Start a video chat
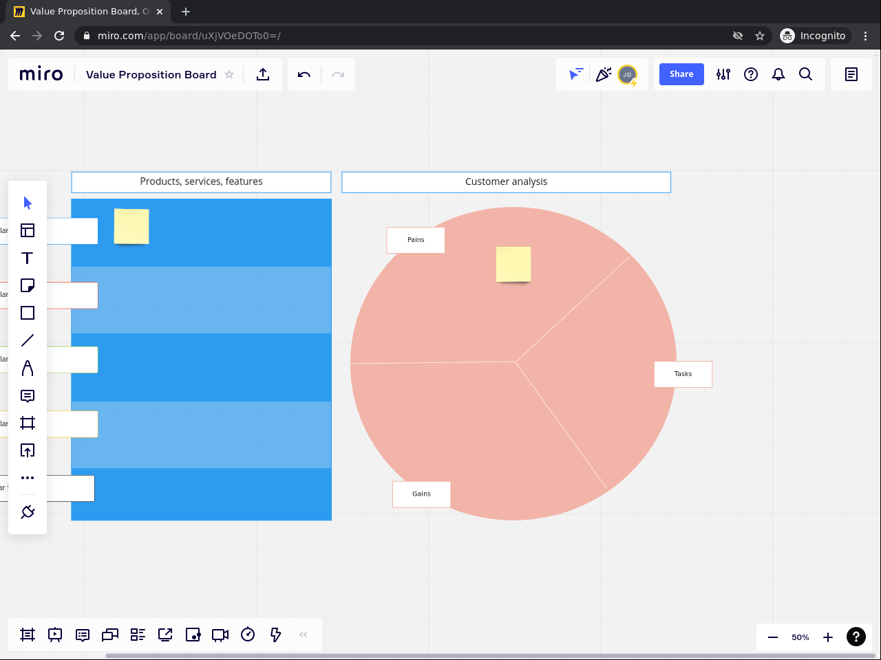881x660 pixels. (x=220, y=635)
